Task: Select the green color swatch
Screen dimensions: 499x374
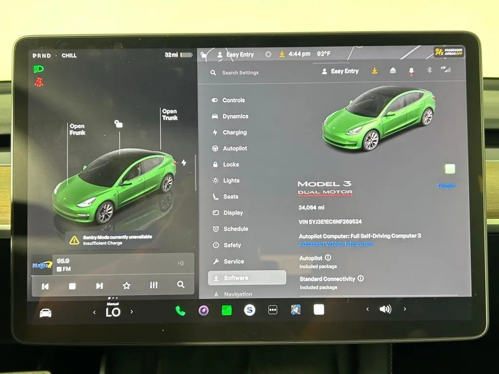Action: pyautogui.click(x=450, y=169)
